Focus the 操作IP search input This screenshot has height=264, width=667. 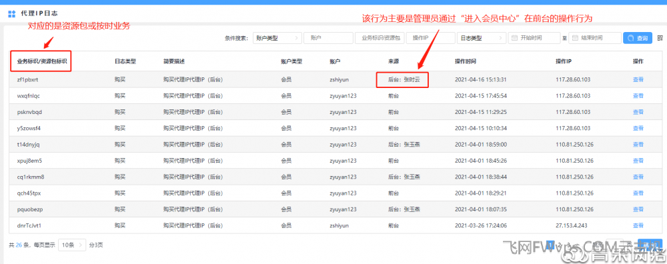pyautogui.click(x=430, y=38)
